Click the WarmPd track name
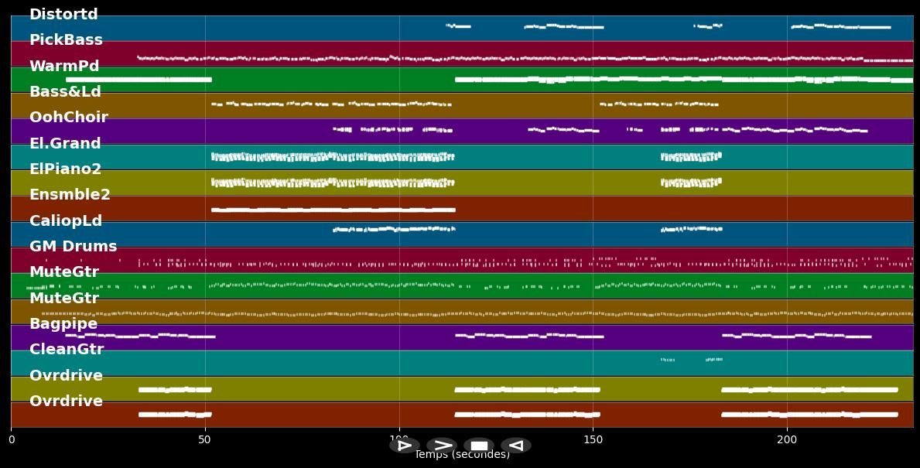This screenshot has height=468, width=920. point(64,67)
